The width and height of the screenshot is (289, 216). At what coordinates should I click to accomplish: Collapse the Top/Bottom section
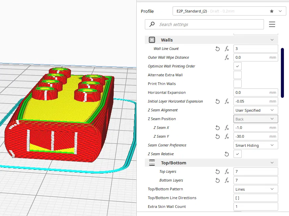[x=272, y=163]
